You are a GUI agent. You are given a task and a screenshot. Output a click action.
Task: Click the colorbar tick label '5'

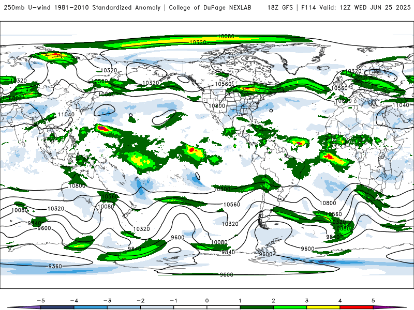pos(373,301)
